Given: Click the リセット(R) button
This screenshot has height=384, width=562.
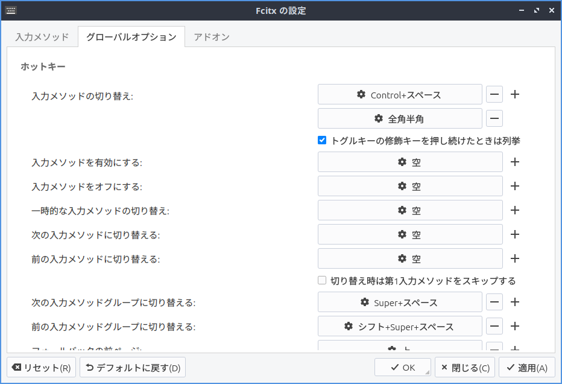Looking at the screenshot, I should 41,367.
